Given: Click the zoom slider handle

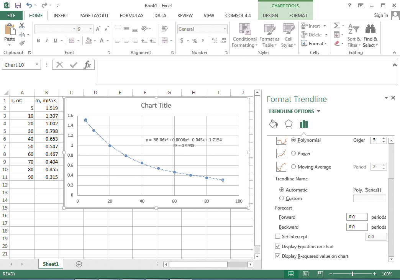Looking at the screenshot, I should coord(352,274).
